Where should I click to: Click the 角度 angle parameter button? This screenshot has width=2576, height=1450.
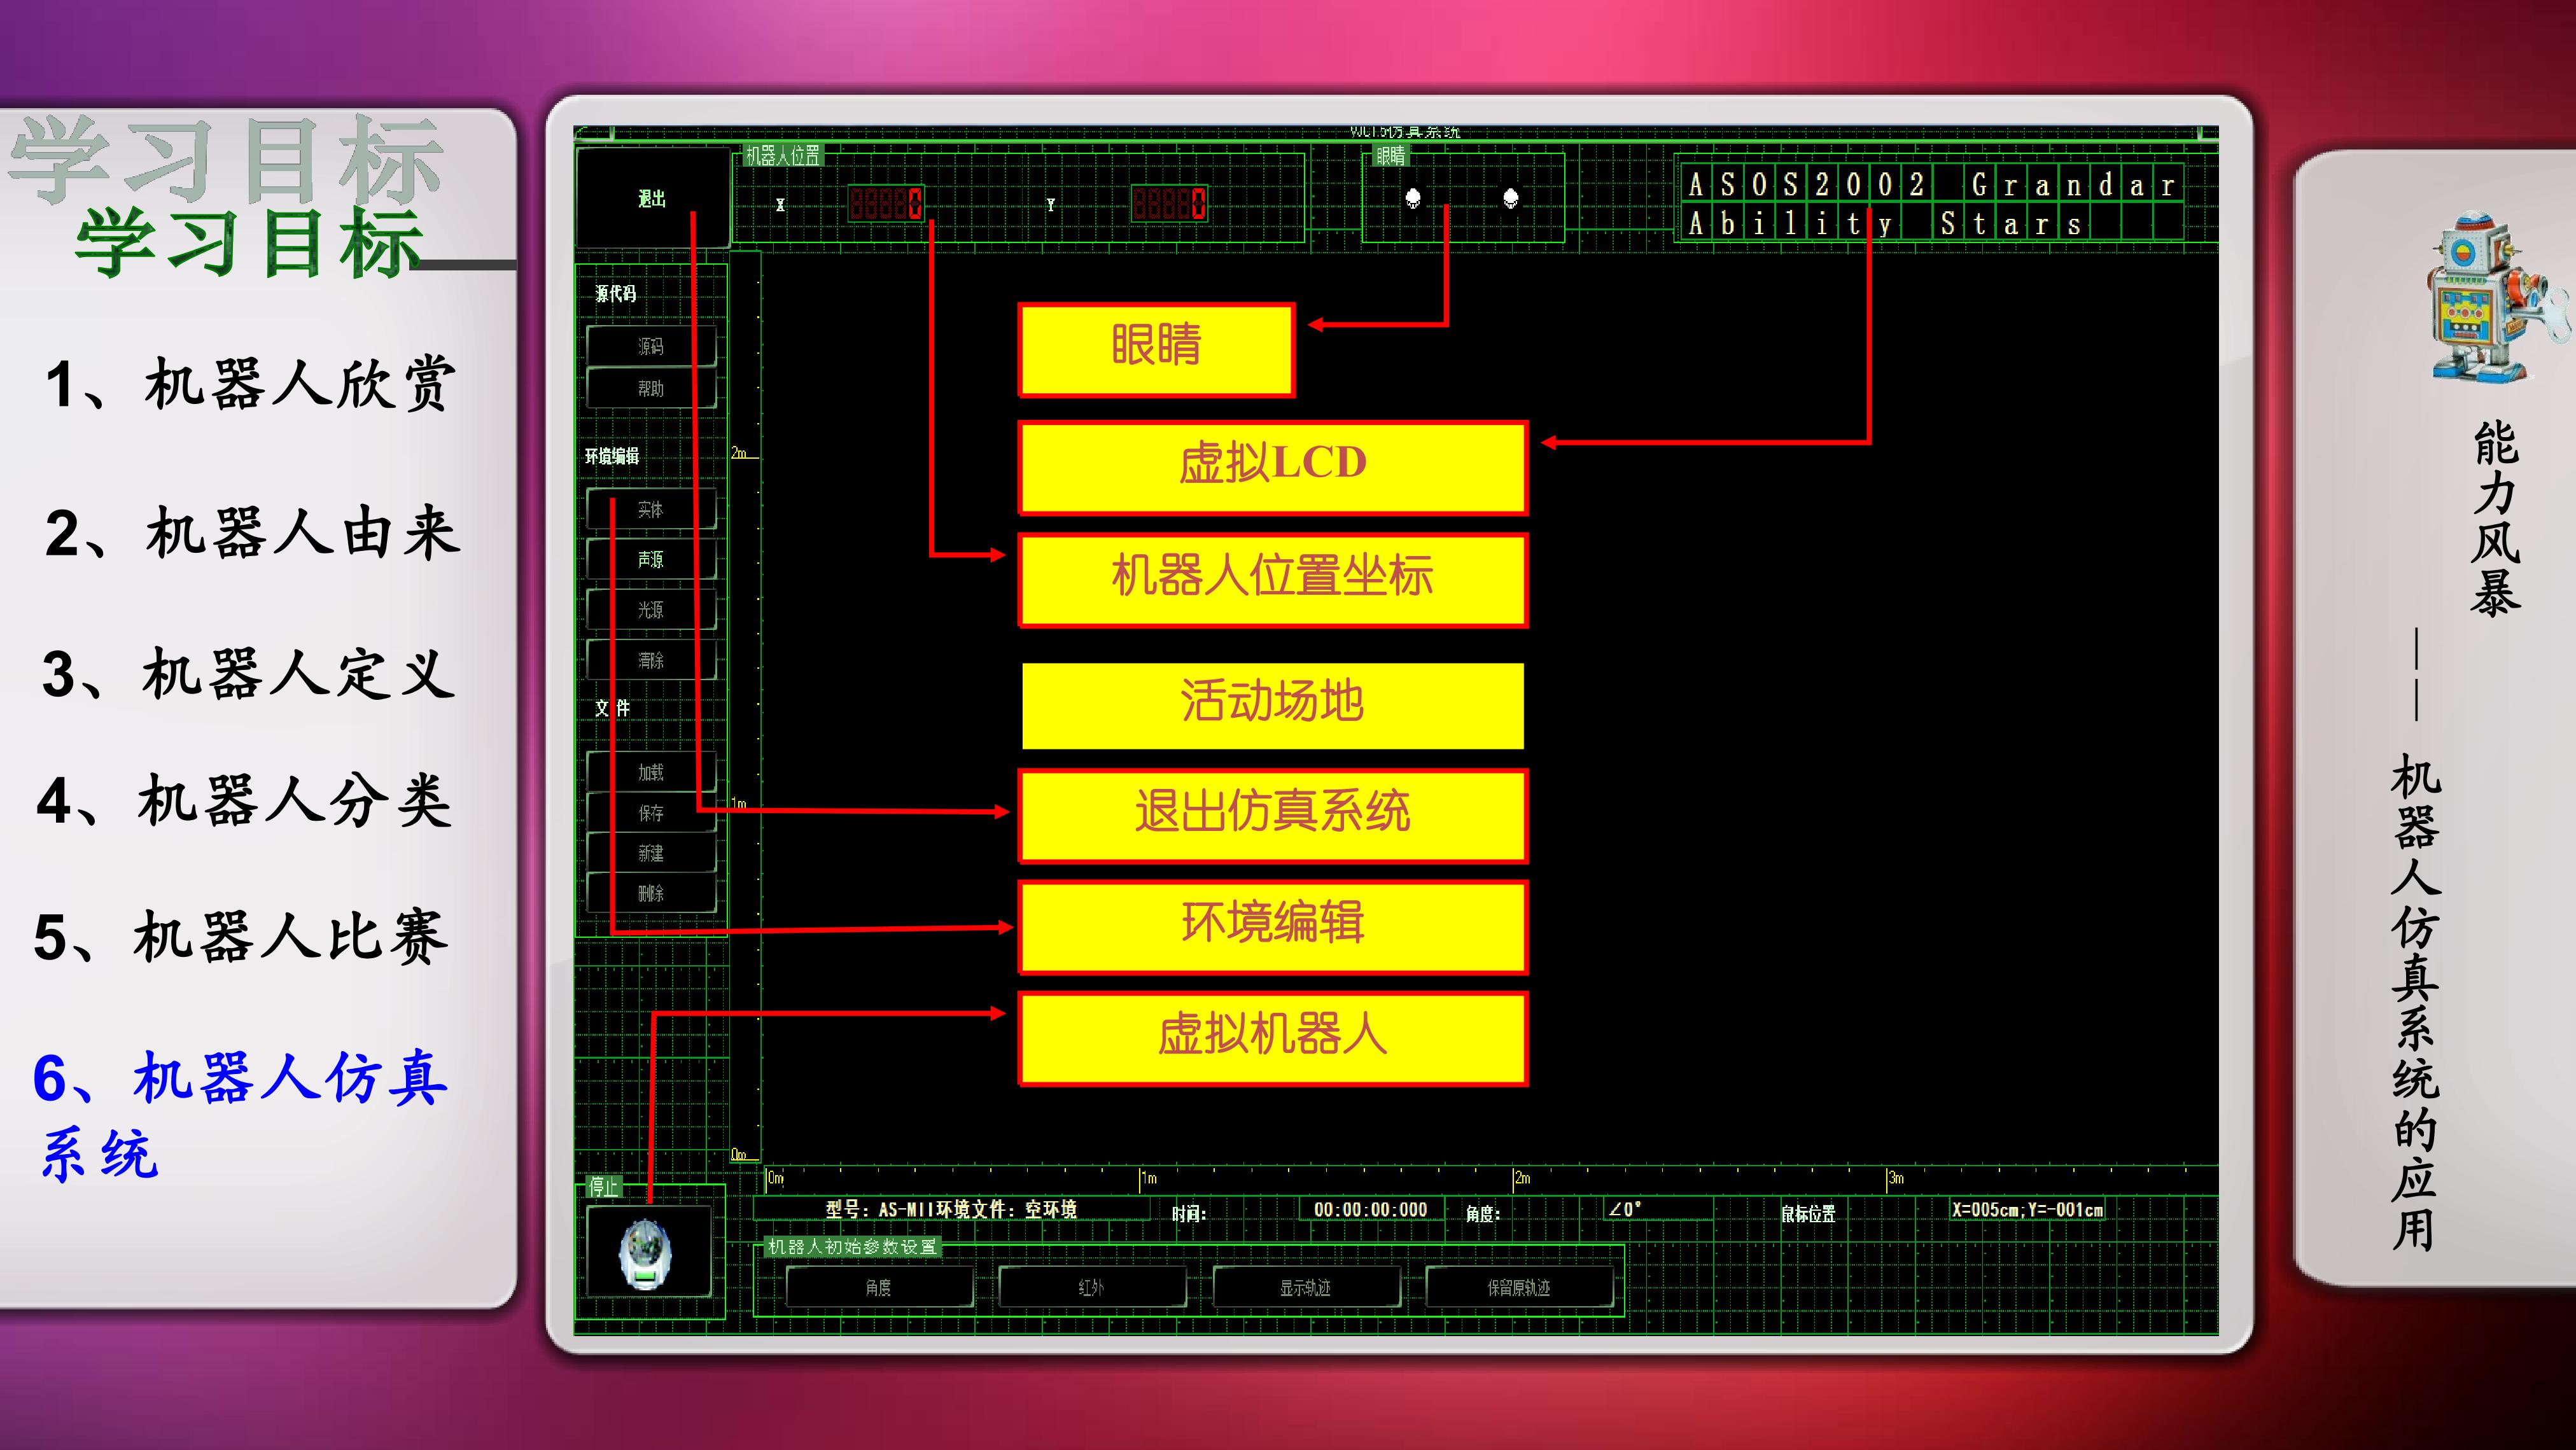pyautogui.click(x=879, y=1287)
